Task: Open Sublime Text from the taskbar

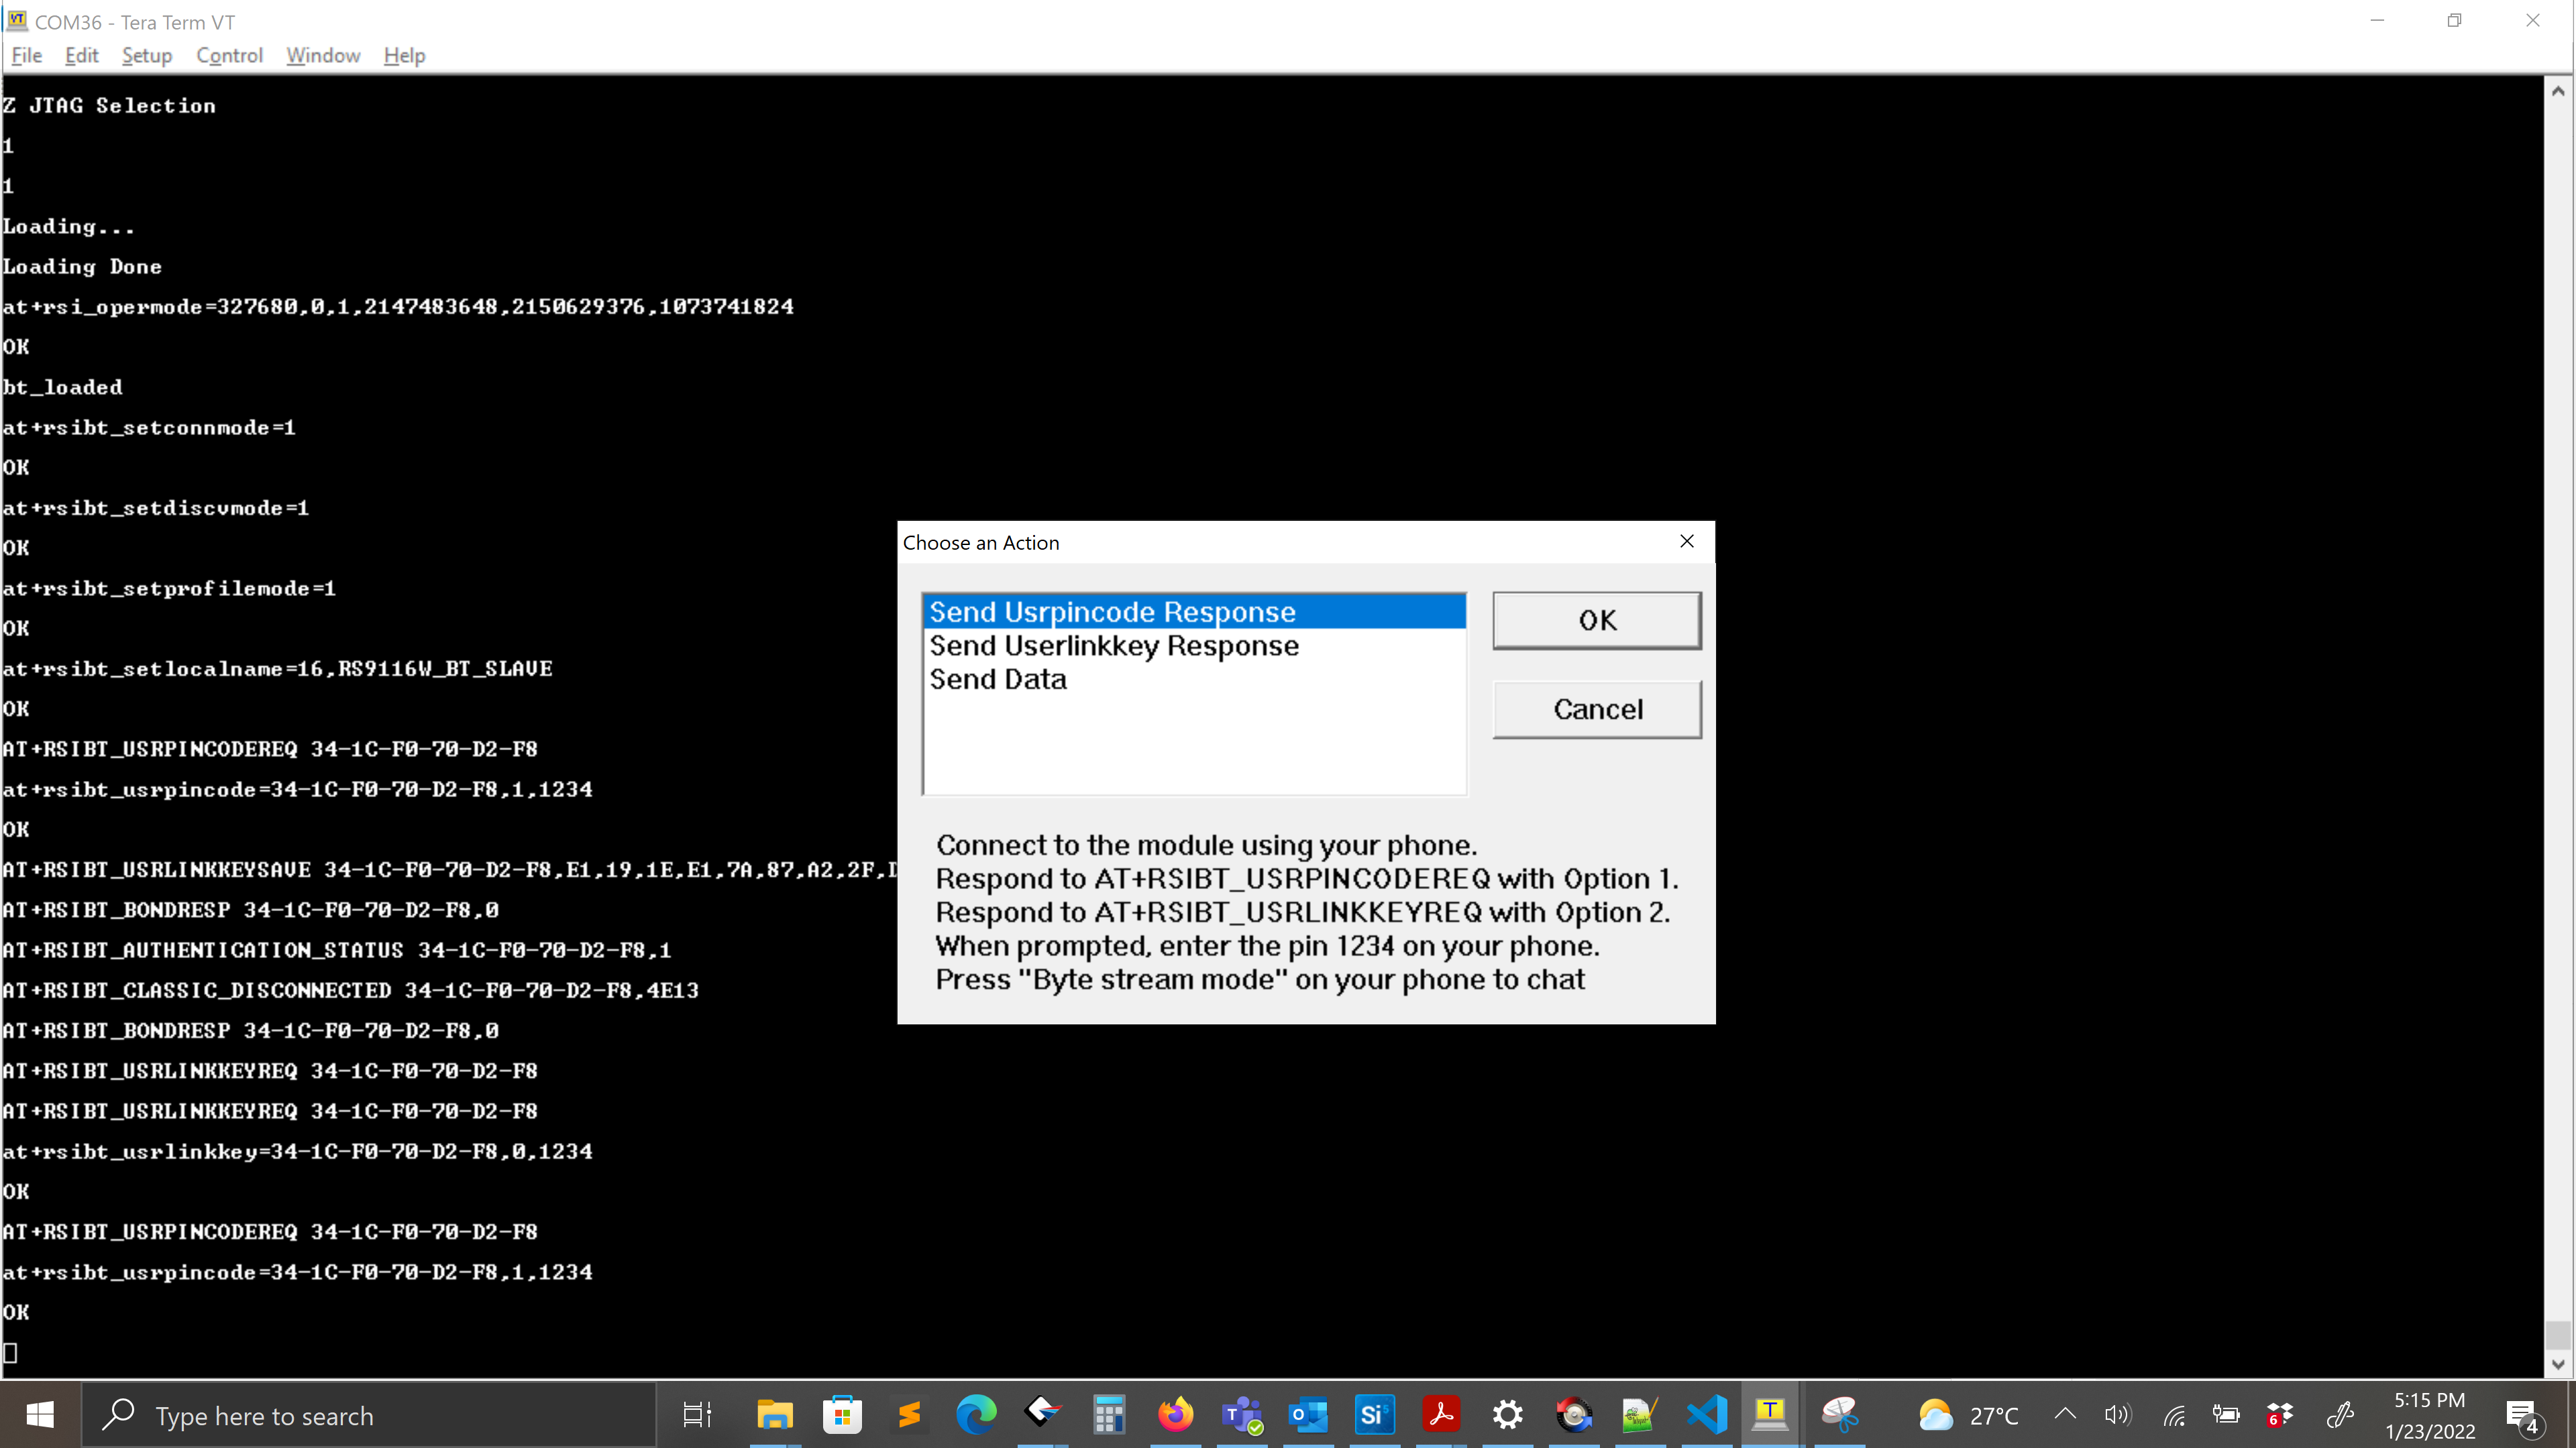Action: point(908,1414)
